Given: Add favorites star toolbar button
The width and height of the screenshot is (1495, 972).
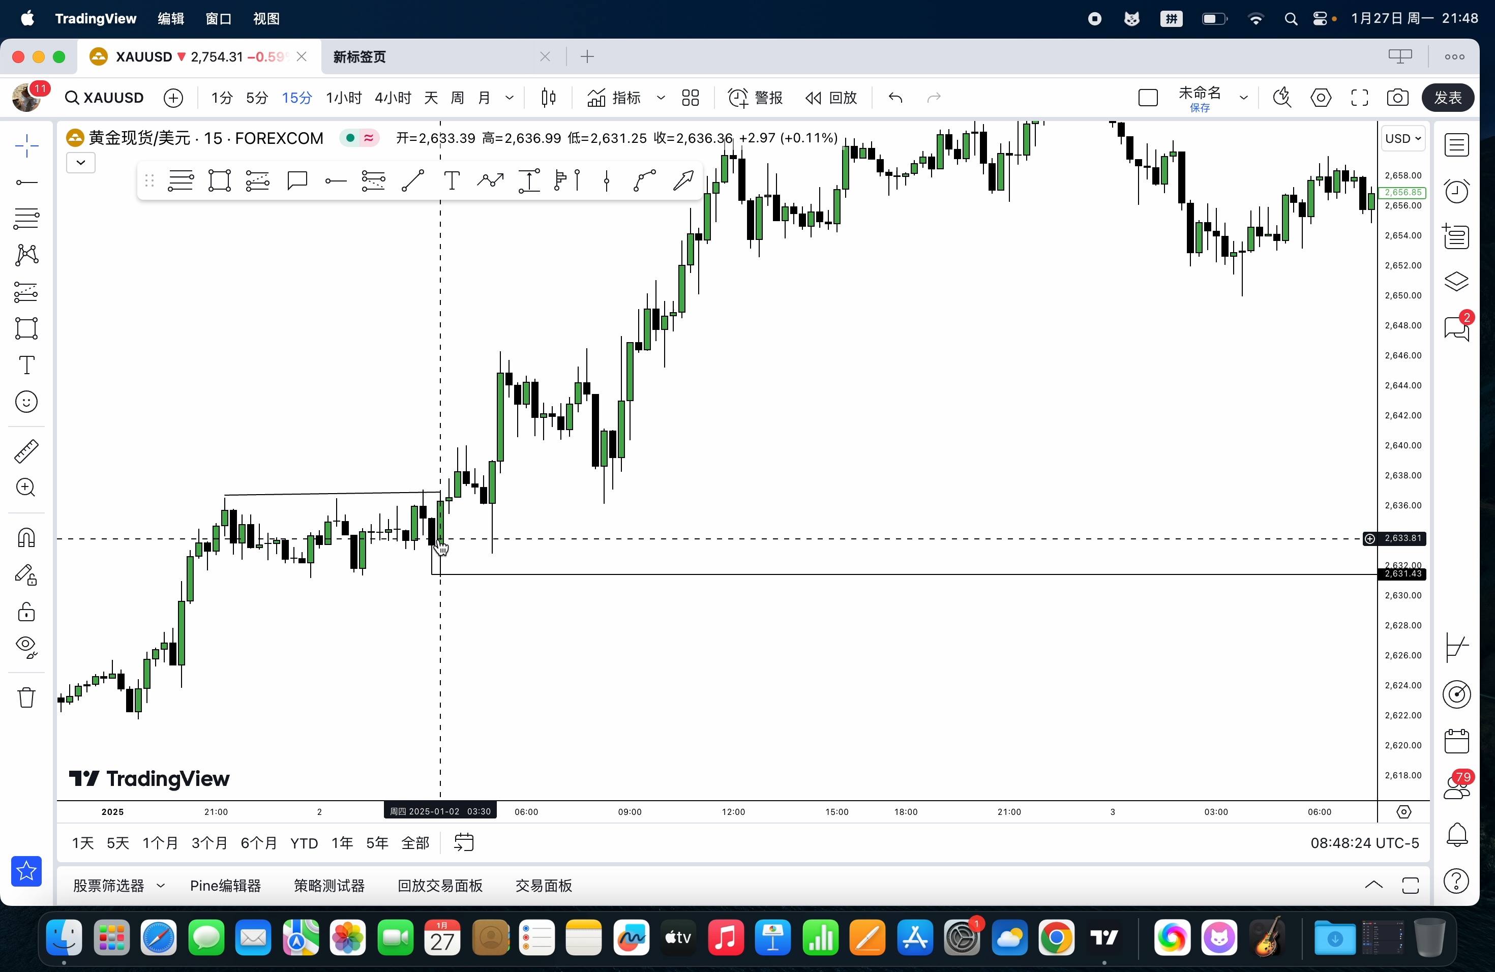Looking at the screenshot, I should click(x=26, y=871).
